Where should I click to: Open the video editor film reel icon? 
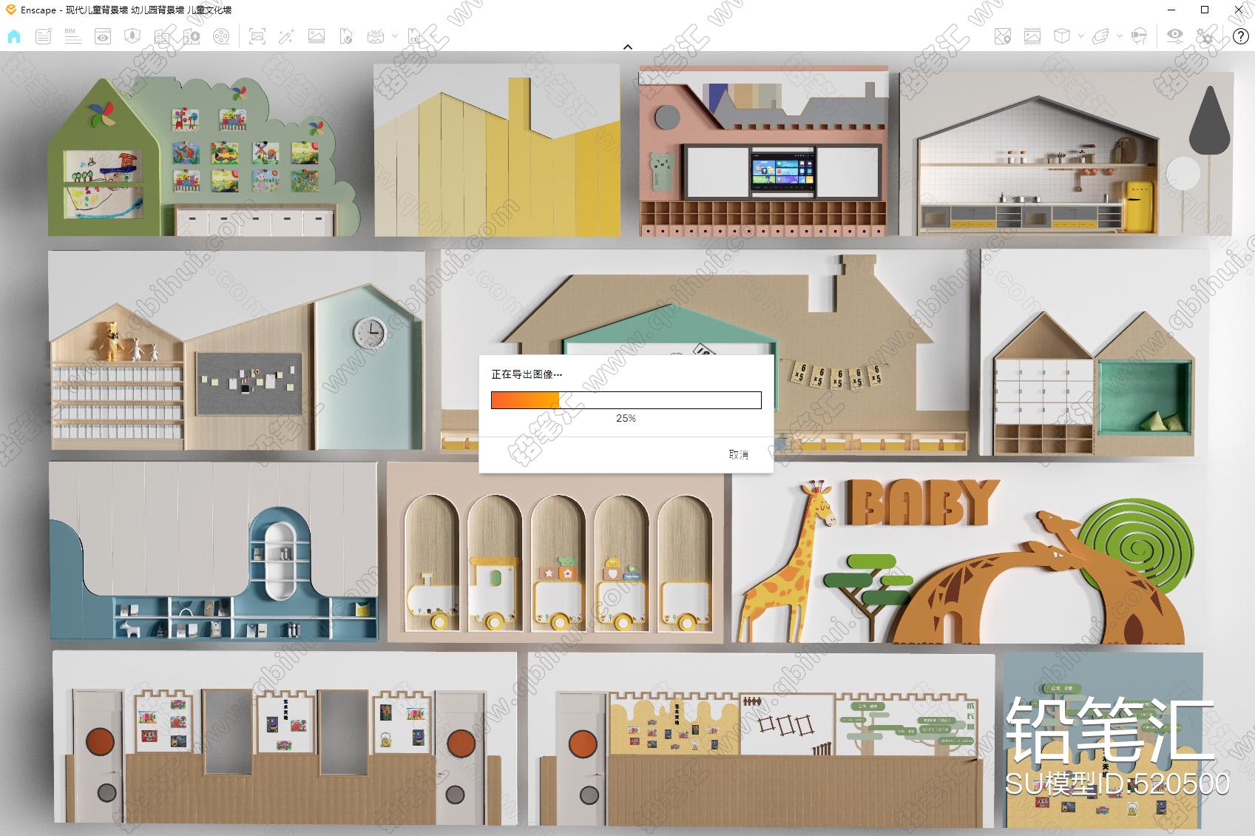coord(221,36)
